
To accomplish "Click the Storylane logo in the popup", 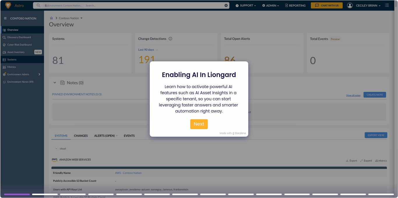I will point(239,133).
